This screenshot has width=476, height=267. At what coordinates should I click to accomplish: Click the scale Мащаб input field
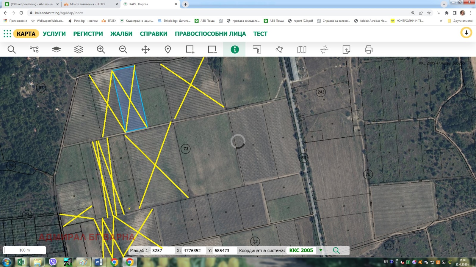point(162,250)
